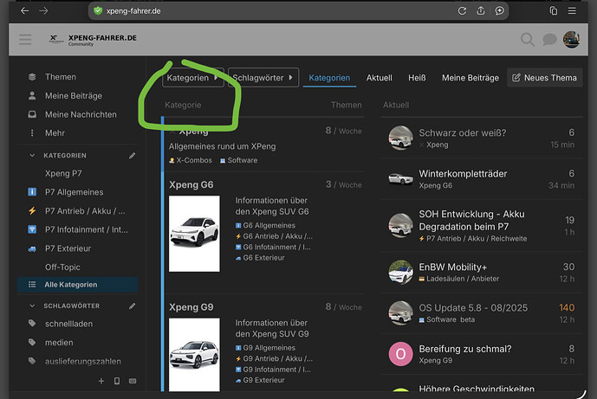
Task: Open the chat bubble icon in header
Action: (549, 40)
